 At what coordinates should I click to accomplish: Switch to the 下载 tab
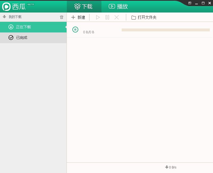pos(84,6)
